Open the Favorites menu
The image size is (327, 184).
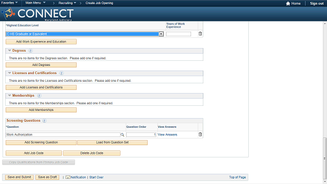click(x=9, y=3)
